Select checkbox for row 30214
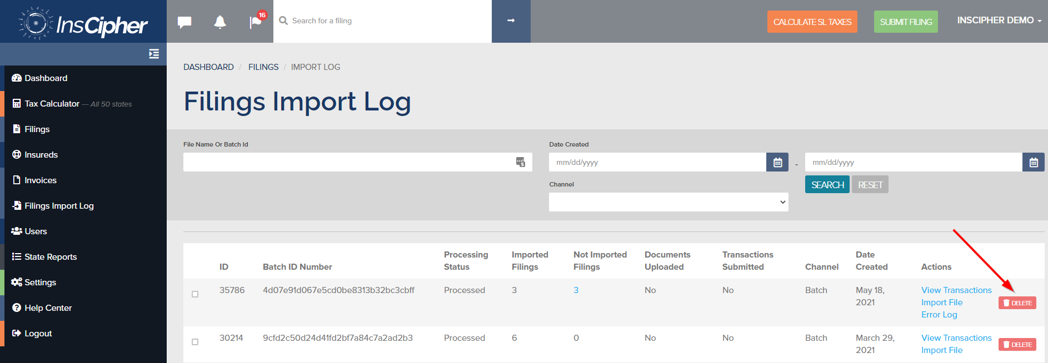Viewport: 1048px width, 363px height. 195,342
